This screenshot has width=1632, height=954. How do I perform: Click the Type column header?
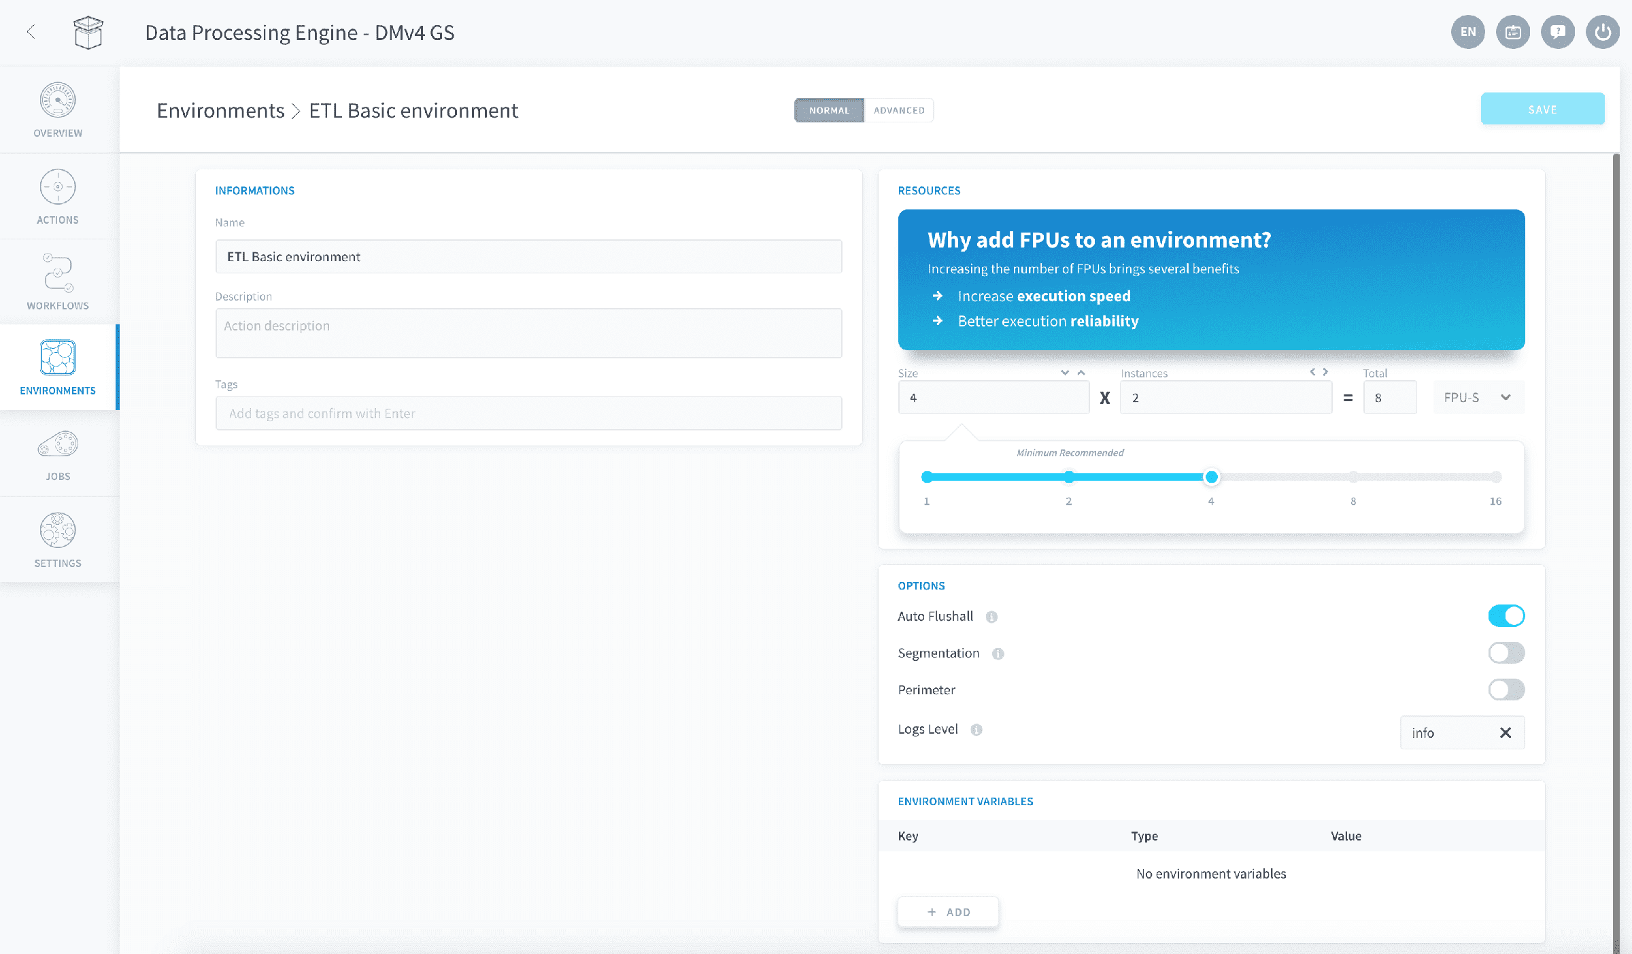[x=1144, y=836]
